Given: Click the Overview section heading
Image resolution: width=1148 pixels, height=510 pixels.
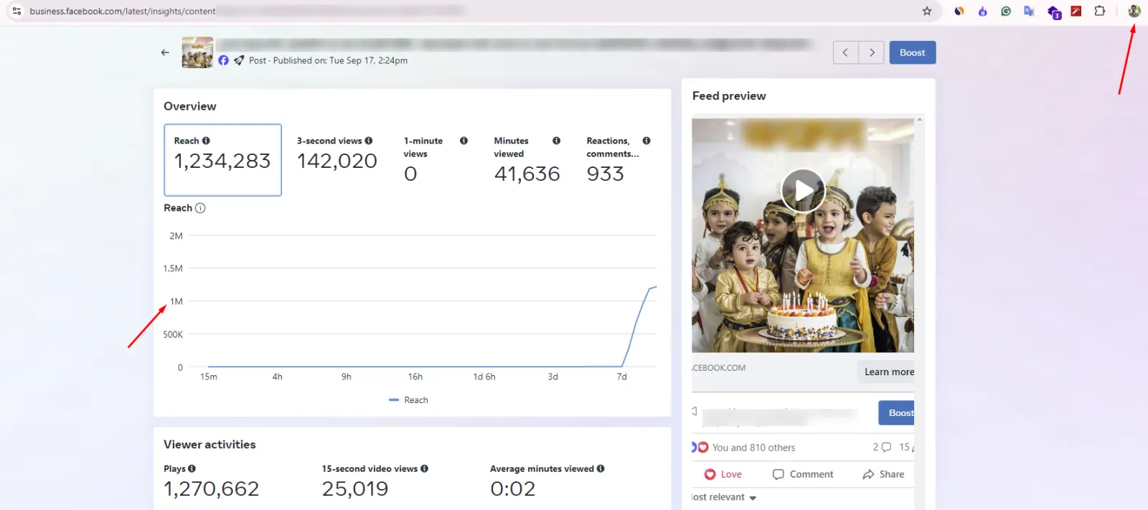Looking at the screenshot, I should pos(190,106).
